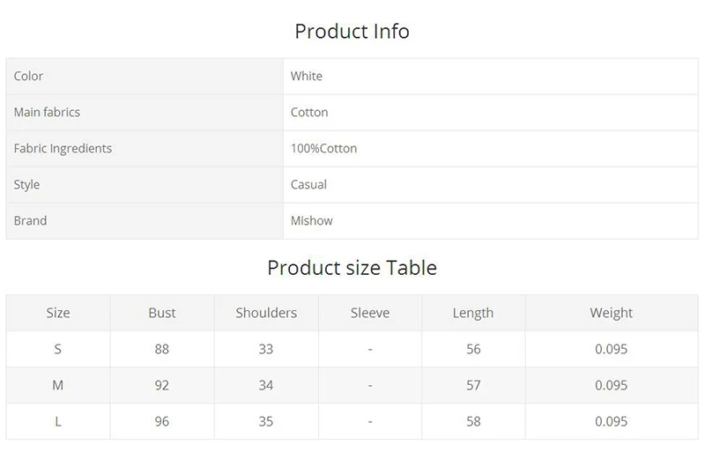The width and height of the screenshot is (705, 452).
Task: Click the Size column header
Action: click(58, 314)
